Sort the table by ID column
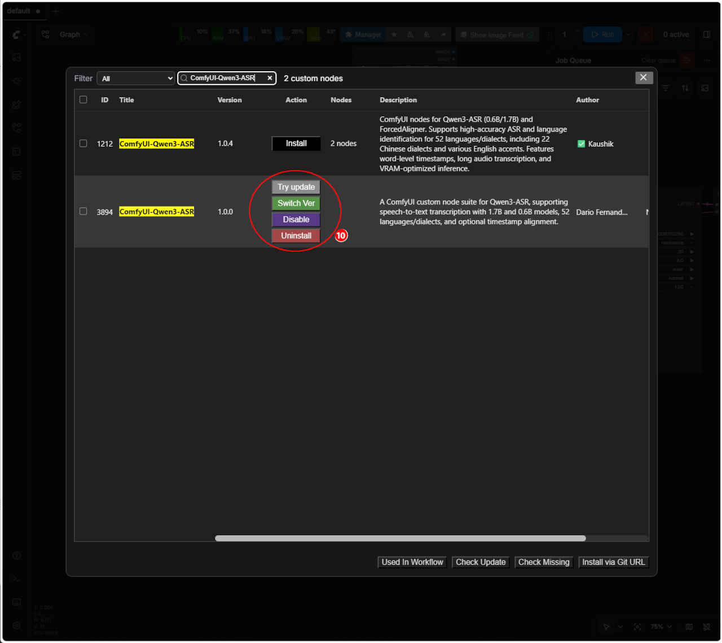The image size is (722, 643). [104, 100]
